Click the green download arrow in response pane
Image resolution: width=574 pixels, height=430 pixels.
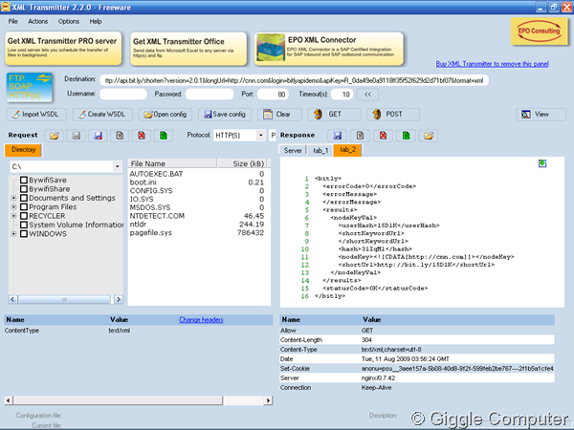pyautogui.click(x=542, y=163)
